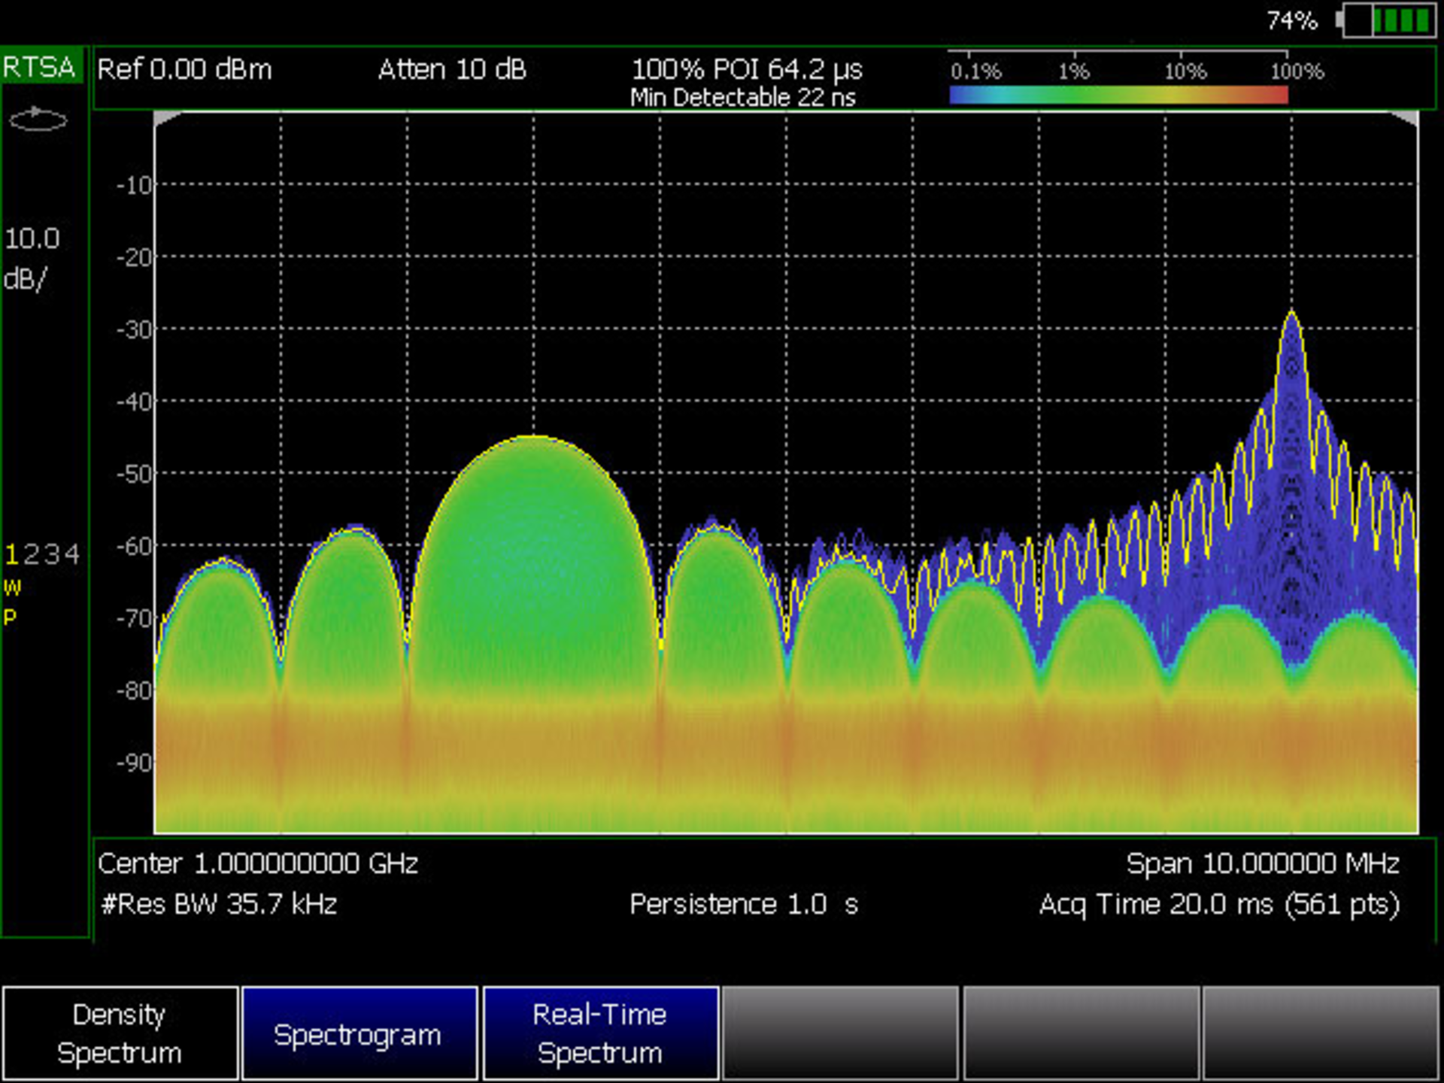Enable Real-Time Spectrum display
The width and height of the screenshot is (1444, 1083).
coord(599,1034)
